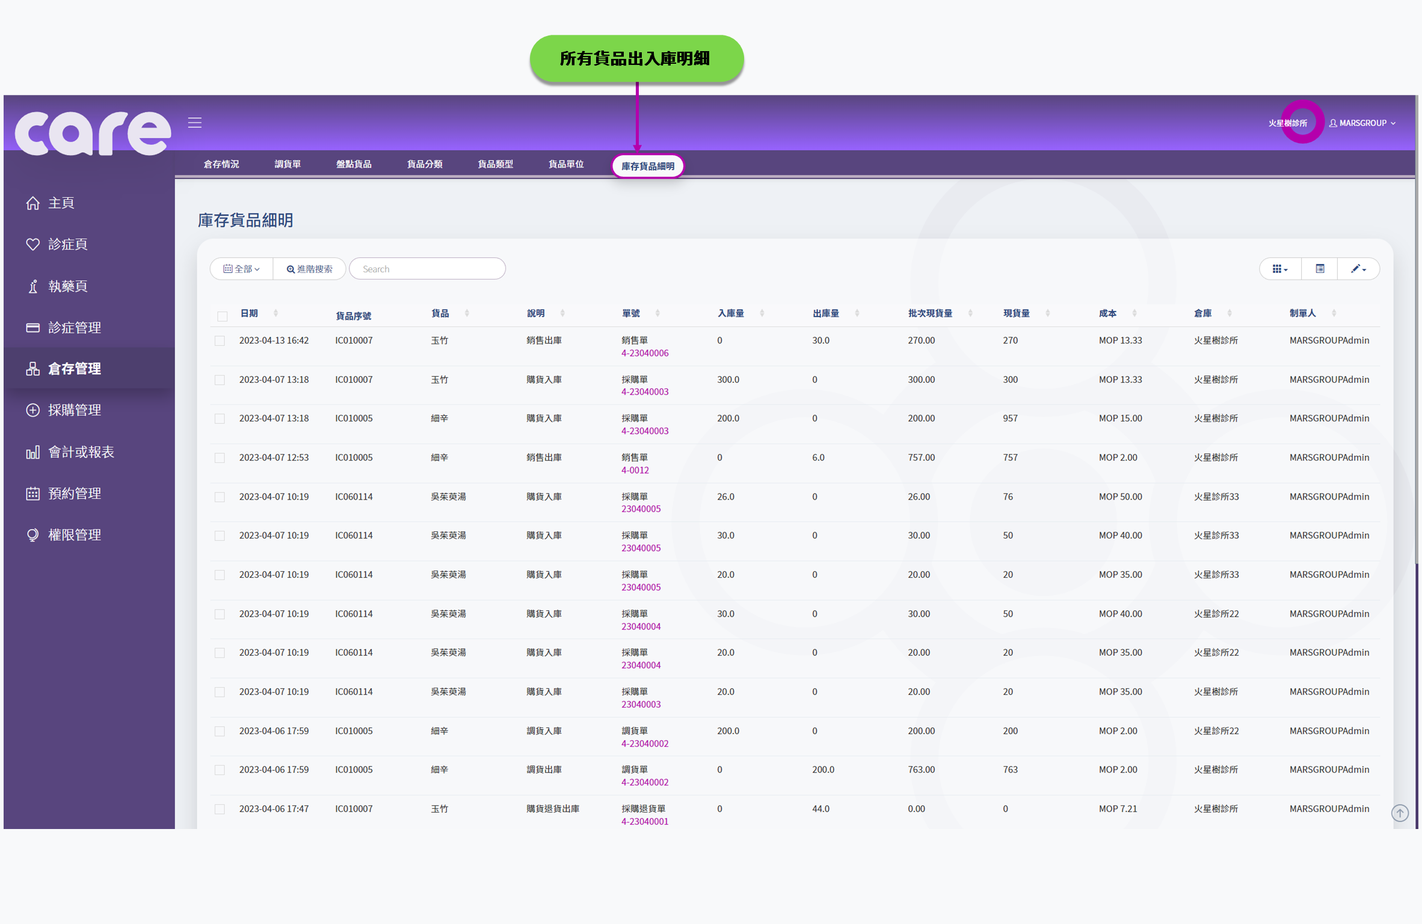Expand the grid view options dropdown
Viewport: 1422px width, 924px height.
1279,269
